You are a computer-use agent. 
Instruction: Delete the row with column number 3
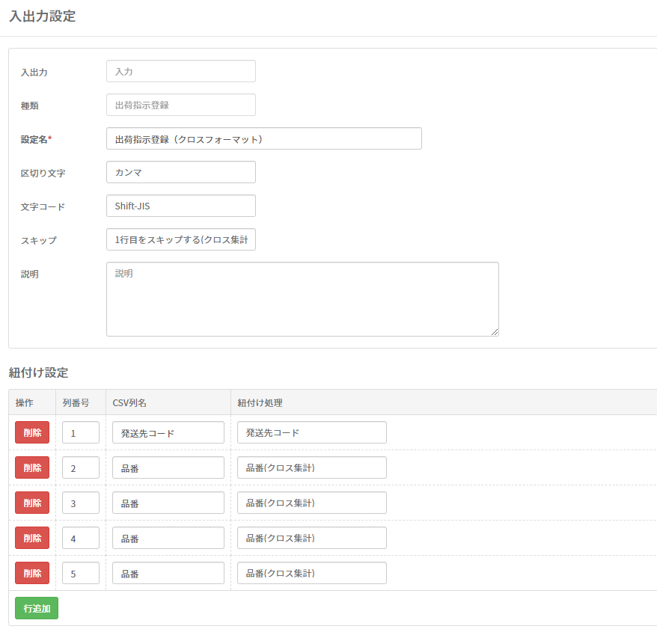click(32, 503)
